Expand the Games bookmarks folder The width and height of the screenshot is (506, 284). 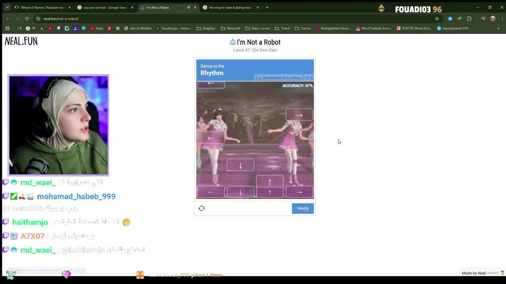coord(303,28)
